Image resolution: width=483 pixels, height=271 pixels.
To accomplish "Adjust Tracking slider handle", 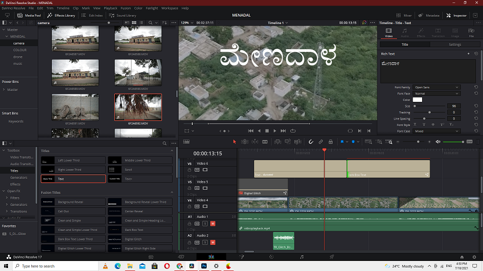I will pos(429,112).
